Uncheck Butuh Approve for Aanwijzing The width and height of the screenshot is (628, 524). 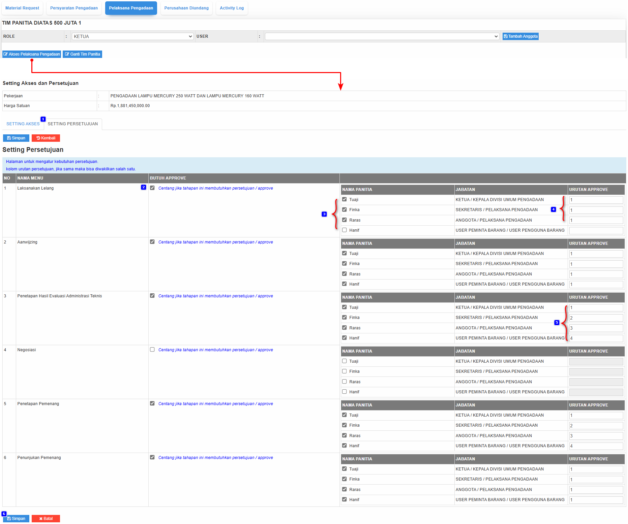click(x=152, y=242)
